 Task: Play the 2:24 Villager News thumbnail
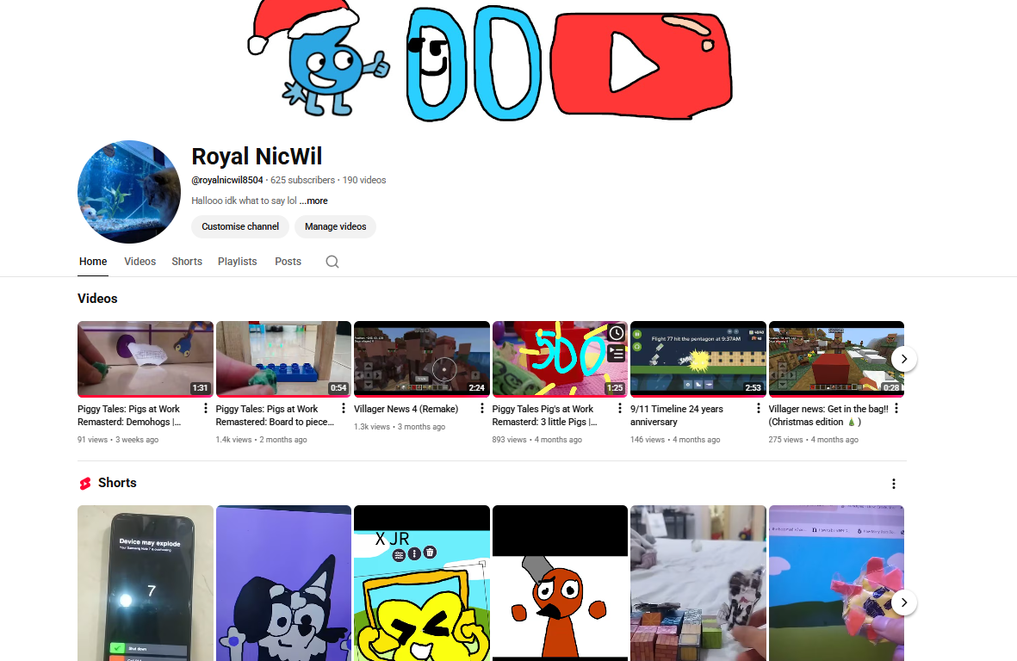[422, 359]
